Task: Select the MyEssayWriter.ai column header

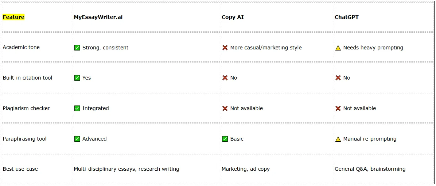Action: pos(98,17)
